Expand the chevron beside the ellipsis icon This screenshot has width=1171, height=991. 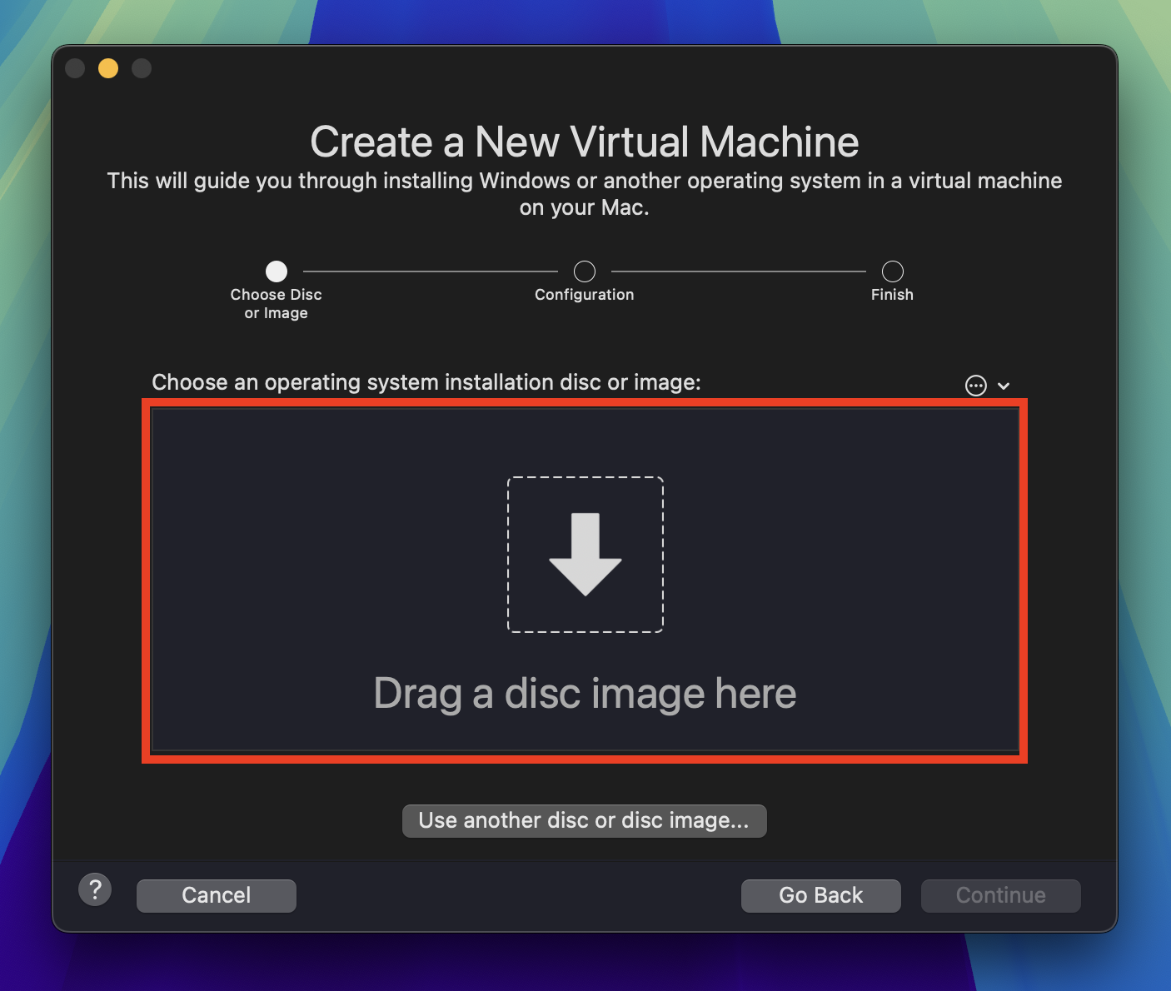pos(1004,386)
